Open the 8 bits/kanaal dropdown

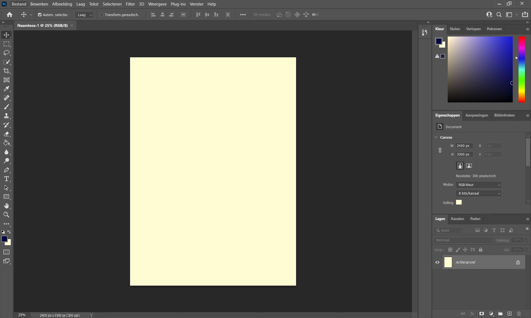tap(478, 193)
